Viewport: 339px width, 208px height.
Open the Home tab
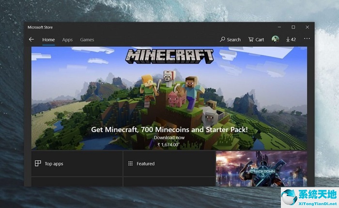point(48,40)
